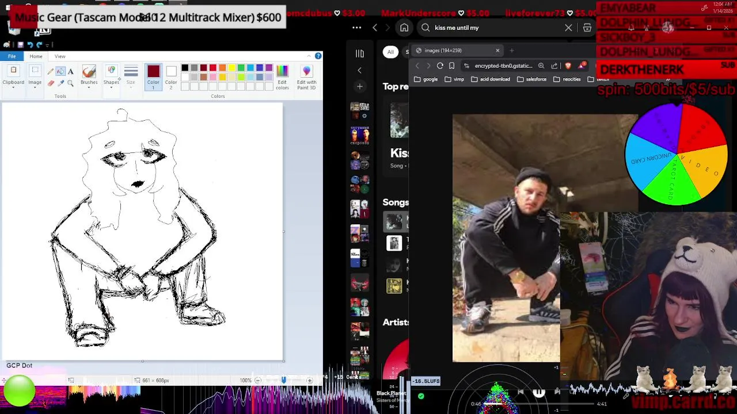Click the Redo arrow in Paint
Screen dimensions: 737x414
(x=39, y=45)
